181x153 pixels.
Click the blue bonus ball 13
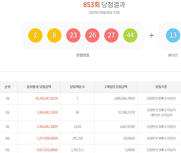coord(173,35)
